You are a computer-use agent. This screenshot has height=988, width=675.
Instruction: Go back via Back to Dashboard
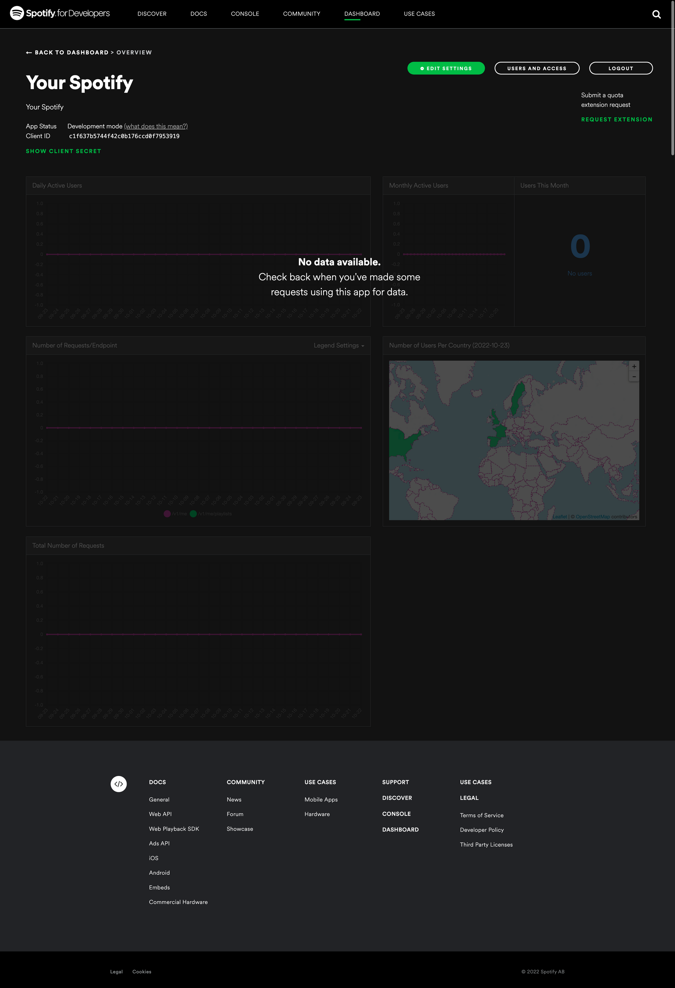pyautogui.click(x=72, y=53)
